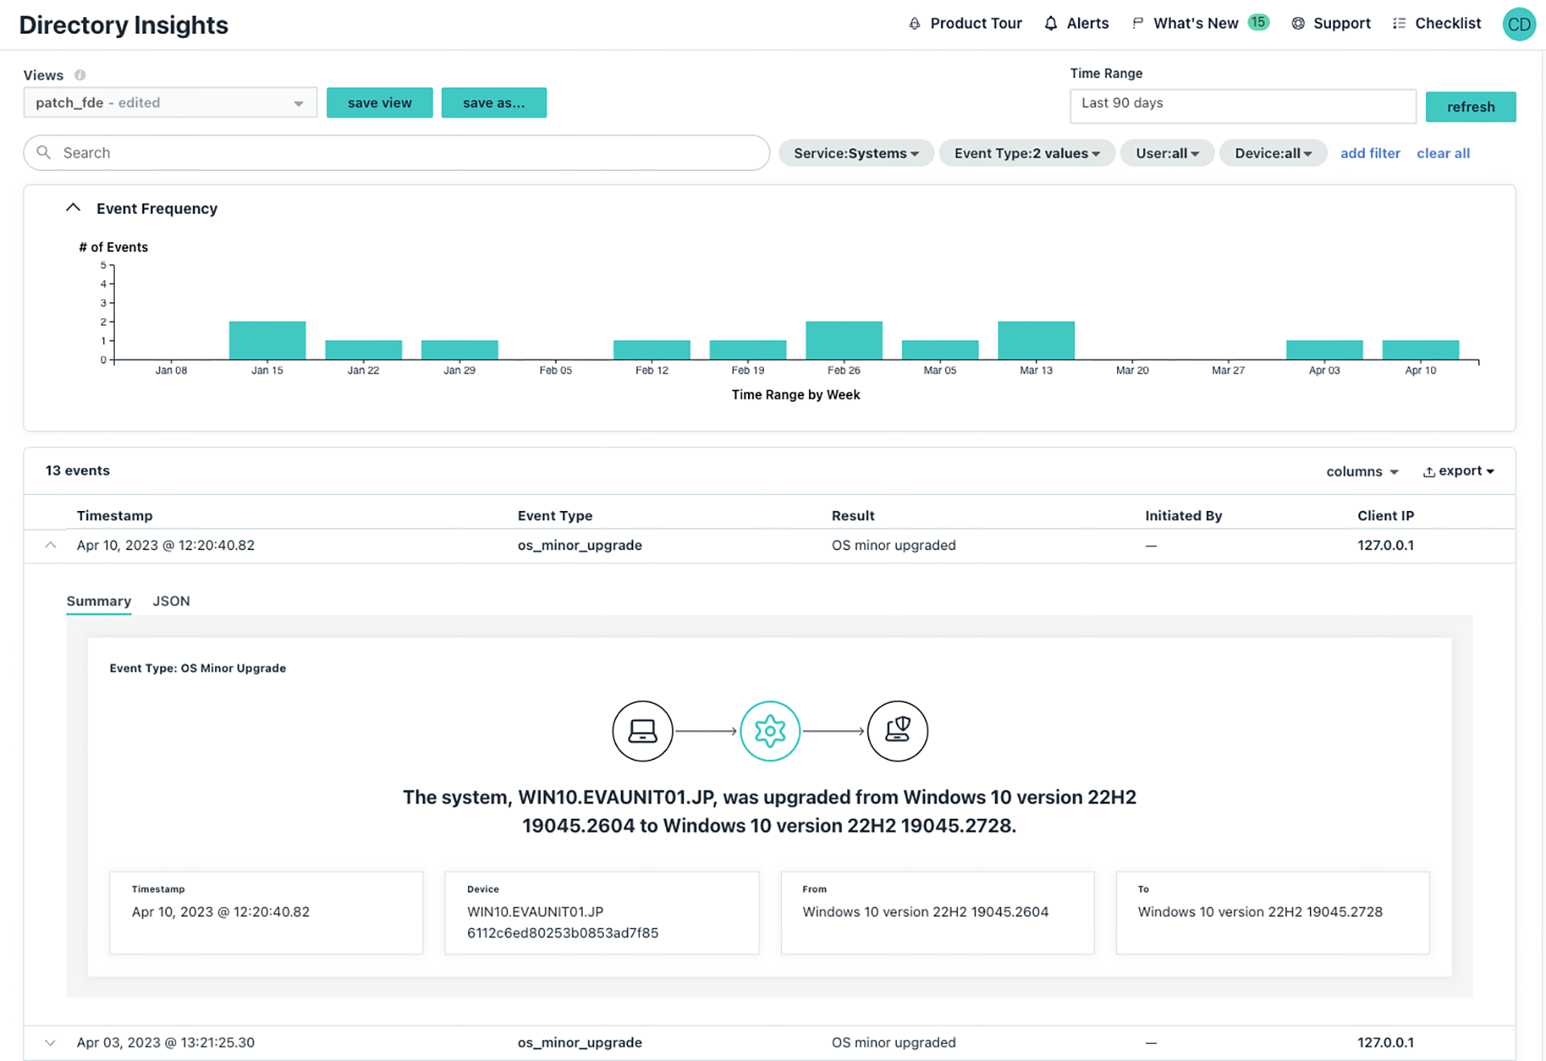Viewport: 1546px width, 1061px height.
Task: Open Alerts bell icon
Action: (1051, 24)
